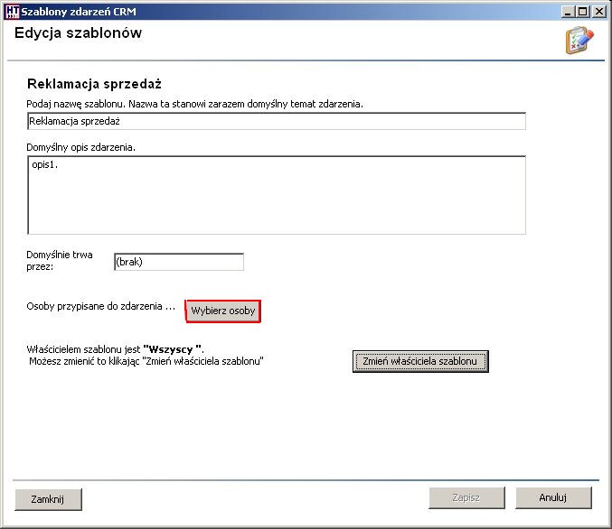
Task: Close the window with Zamknij button
Action: (x=49, y=499)
